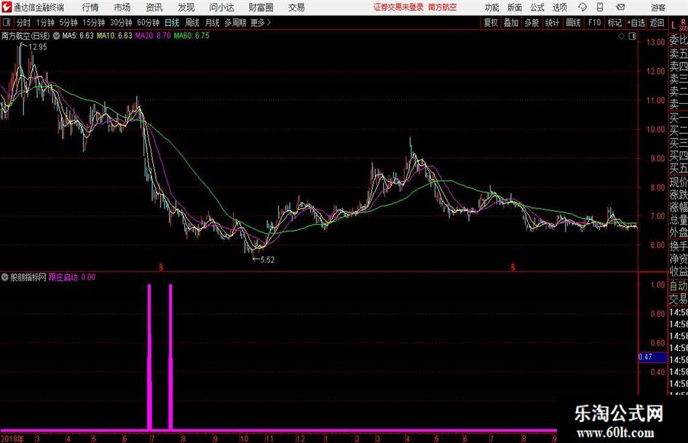Image resolution: width=688 pixels, height=443 pixels.
Task: Click the 2018年 date axis label
Action: (12, 439)
